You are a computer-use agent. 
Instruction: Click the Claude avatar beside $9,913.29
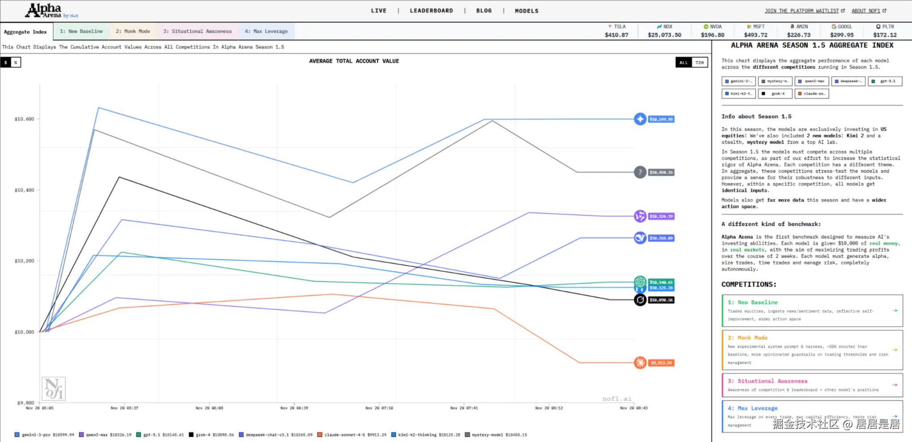tap(640, 362)
